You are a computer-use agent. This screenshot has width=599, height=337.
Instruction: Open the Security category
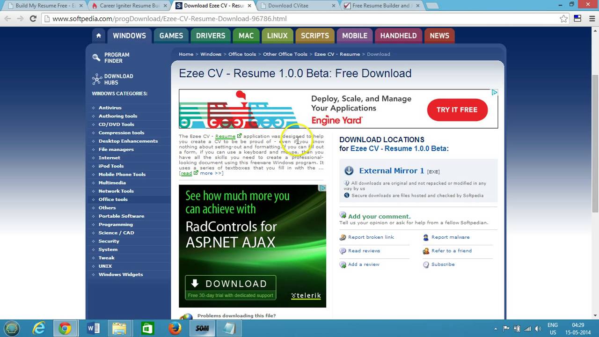[x=109, y=241]
